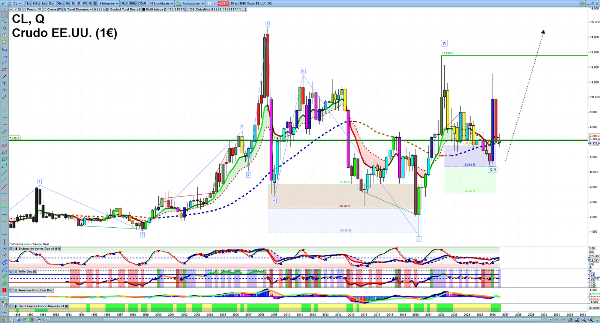This screenshot has width=600, height=323.
Task: Select the square T text tool
Action: click(4, 83)
